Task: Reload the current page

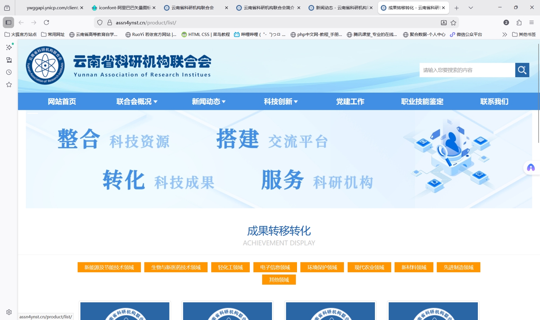Action: click(x=47, y=23)
